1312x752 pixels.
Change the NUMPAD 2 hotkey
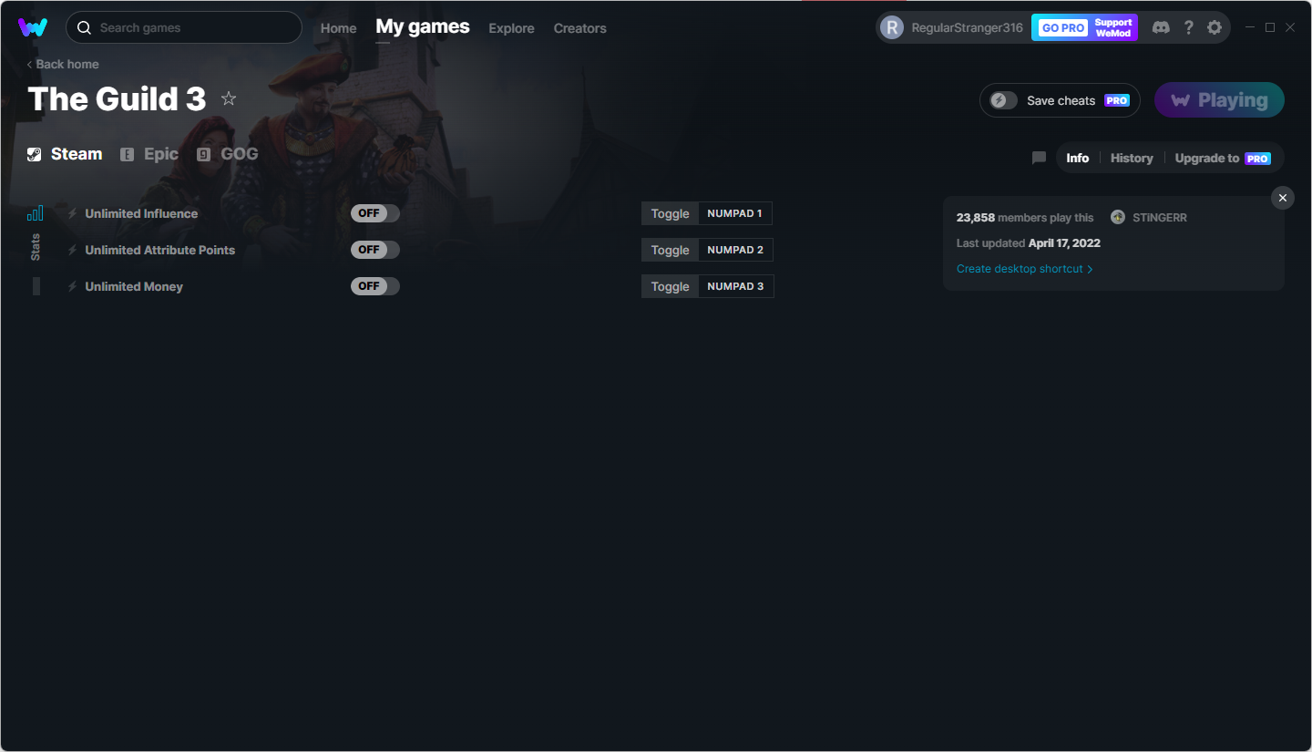[736, 250]
